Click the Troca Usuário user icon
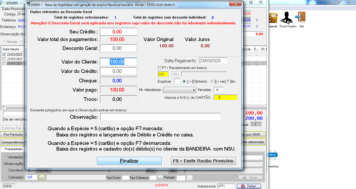356x189 pixels. (287, 18)
